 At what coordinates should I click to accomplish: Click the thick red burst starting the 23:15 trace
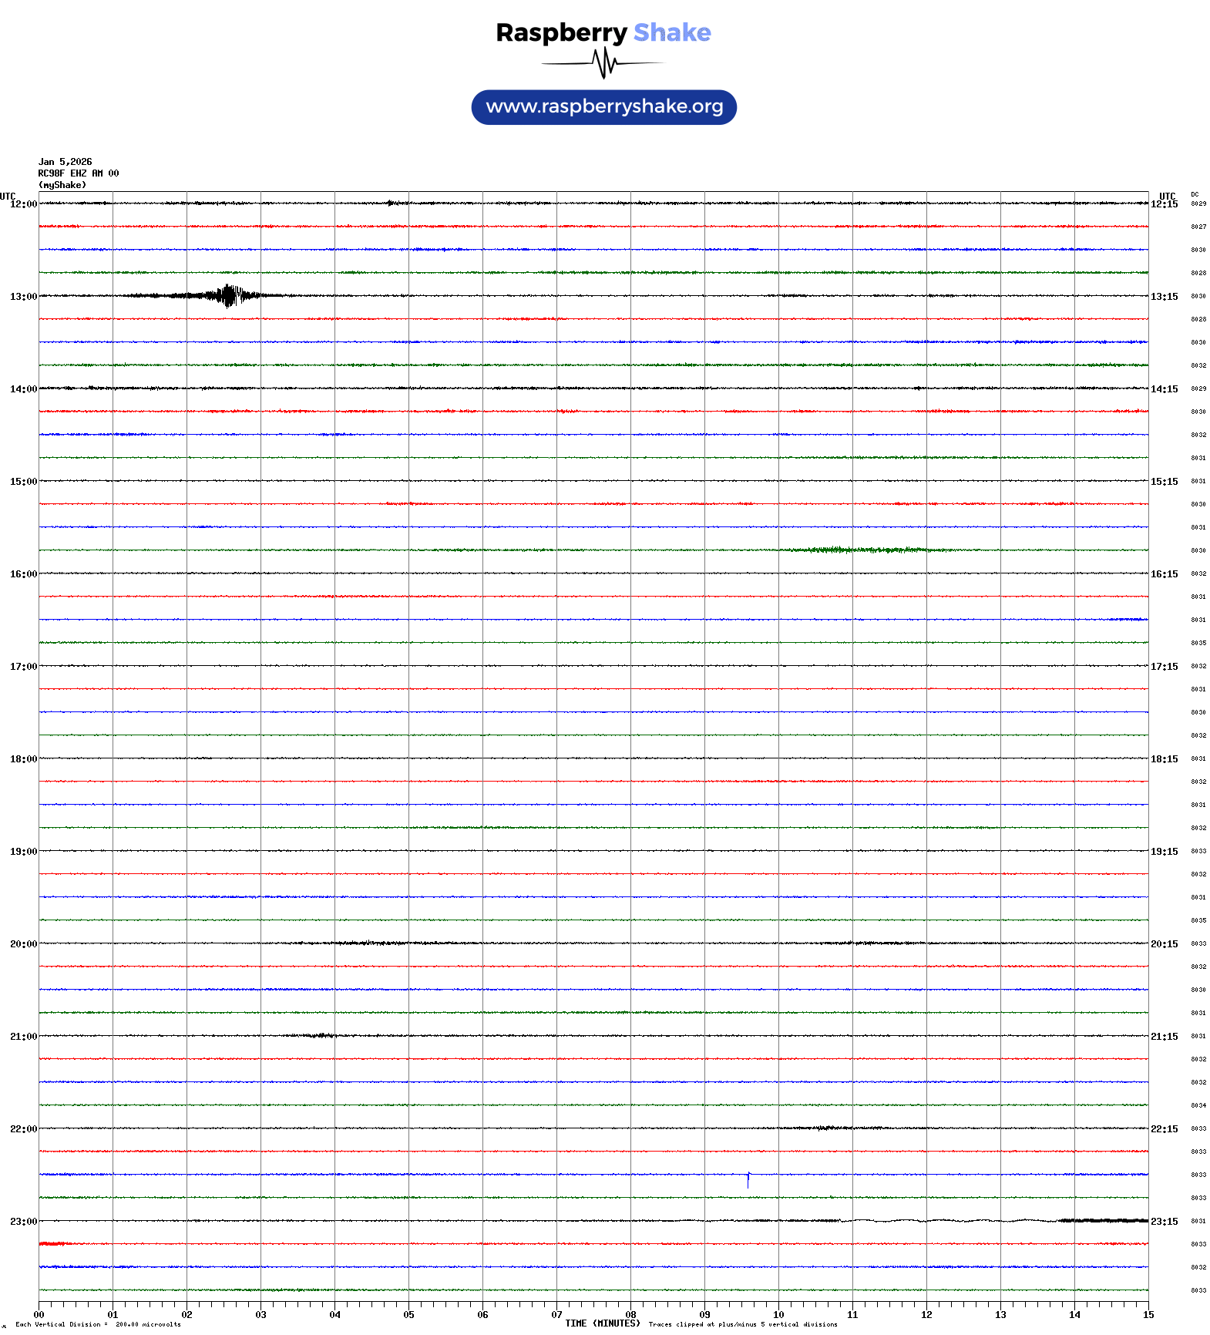[55, 1244]
